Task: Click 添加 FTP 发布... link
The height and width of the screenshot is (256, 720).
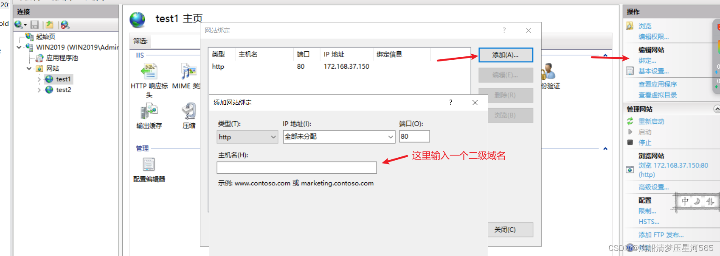Action: (x=661, y=235)
